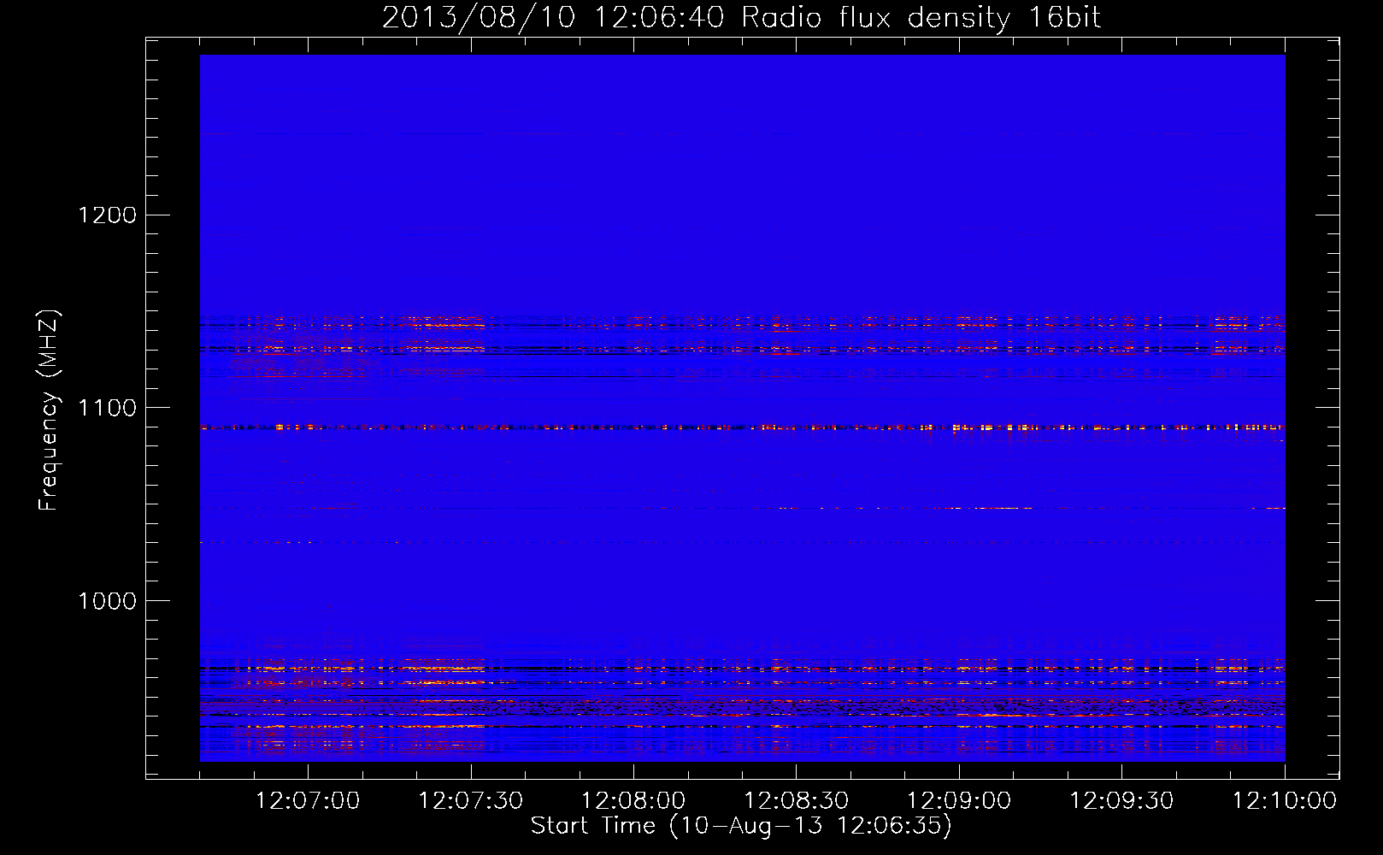Click the 12:09:00 time tick label

959,801
